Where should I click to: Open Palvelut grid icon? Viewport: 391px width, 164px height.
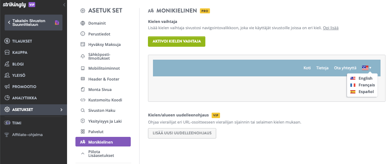coord(83,132)
